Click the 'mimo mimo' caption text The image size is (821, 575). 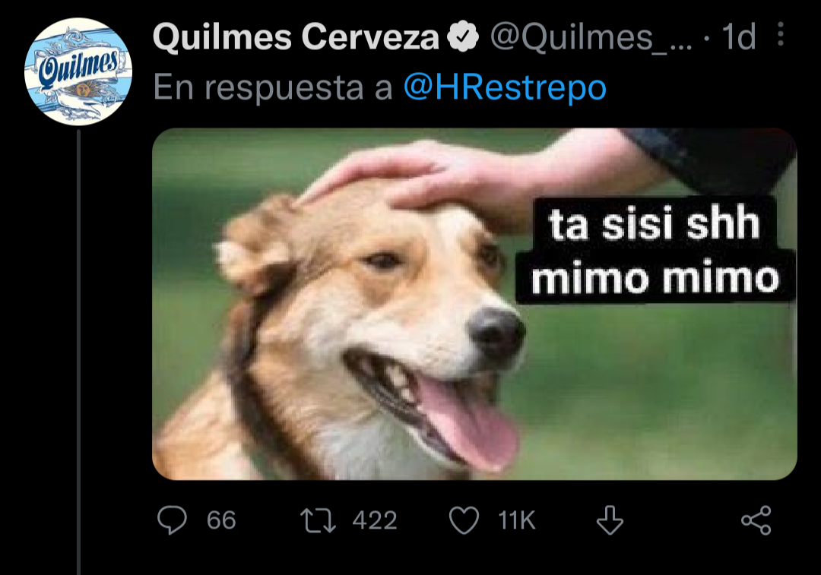pos(655,277)
